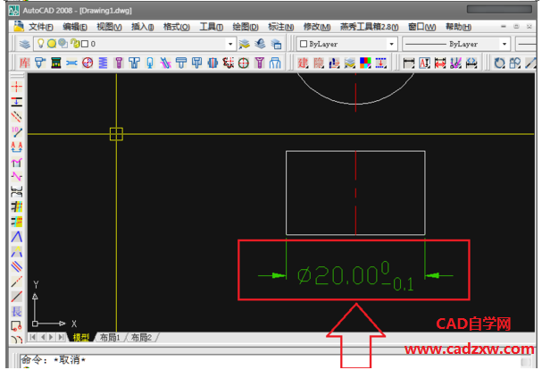Expand the ByLayer linetype dropdown
This screenshot has height=370, width=542.
coord(504,44)
